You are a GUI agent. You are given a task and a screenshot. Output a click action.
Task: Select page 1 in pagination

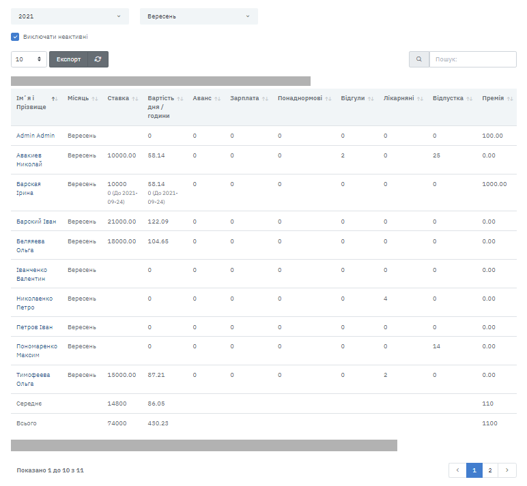click(474, 470)
